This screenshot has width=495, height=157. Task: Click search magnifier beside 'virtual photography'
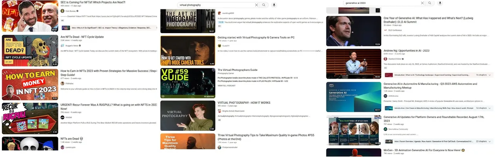pos(264,5)
